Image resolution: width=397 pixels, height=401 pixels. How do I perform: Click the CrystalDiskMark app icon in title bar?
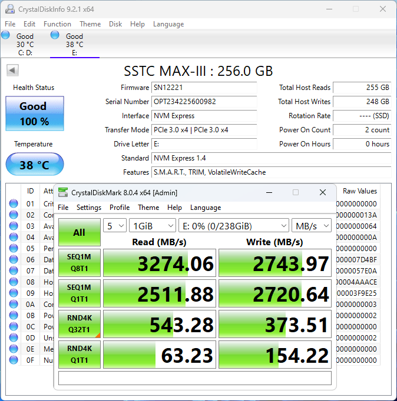click(x=63, y=192)
